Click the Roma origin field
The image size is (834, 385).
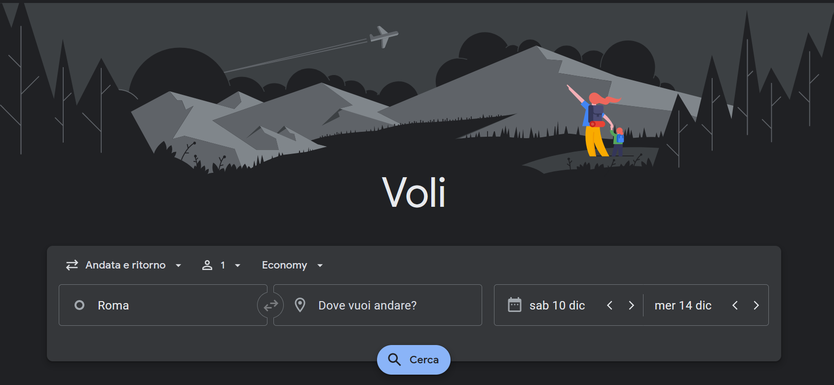[163, 305]
